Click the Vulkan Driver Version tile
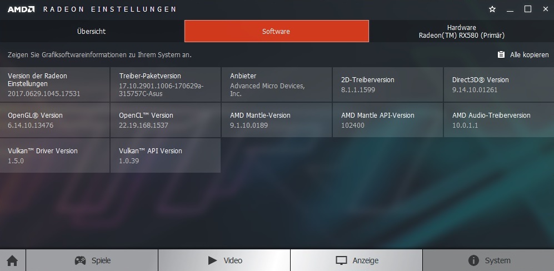The height and width of the screenshot is (271, 554). coord(55,155)
